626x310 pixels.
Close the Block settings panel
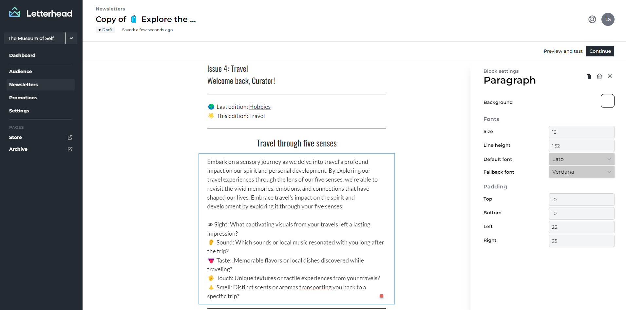tap(610, 76)
